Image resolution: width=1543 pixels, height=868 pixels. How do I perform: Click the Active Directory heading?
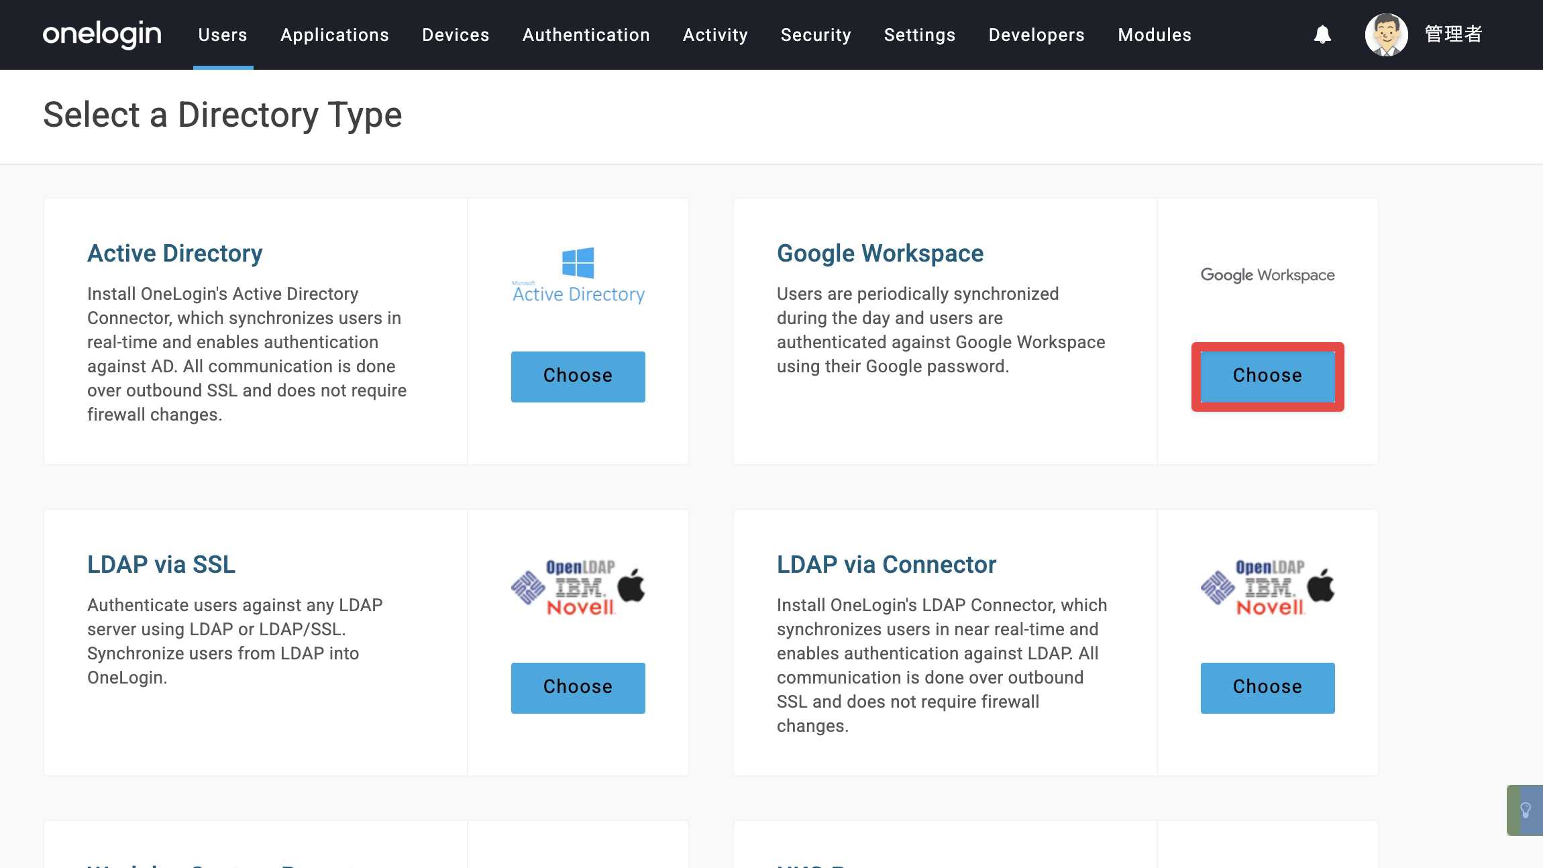coord(175,254)
